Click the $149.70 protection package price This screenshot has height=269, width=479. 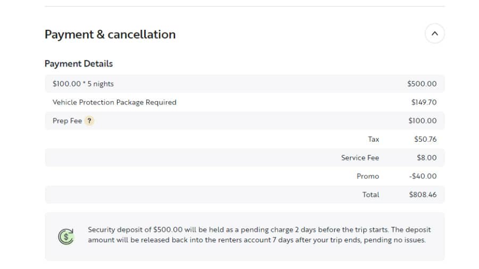click(x=424, y=102)
